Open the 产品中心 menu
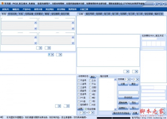The image size is (167, 119). 27,9
